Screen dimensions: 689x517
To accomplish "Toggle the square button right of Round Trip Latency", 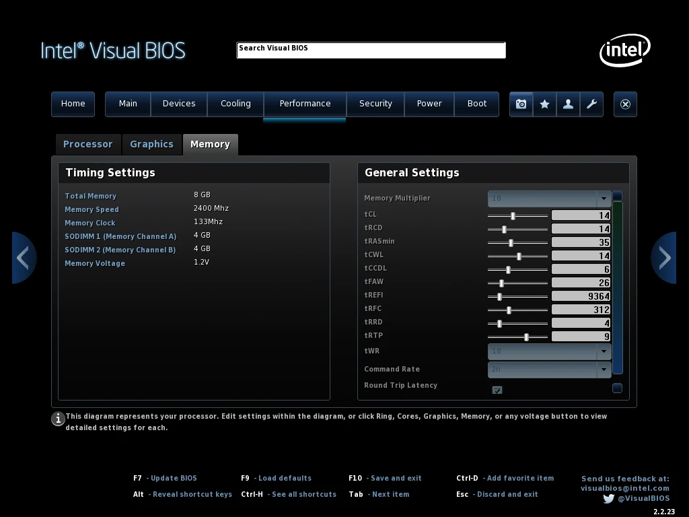I will point(617,388).
